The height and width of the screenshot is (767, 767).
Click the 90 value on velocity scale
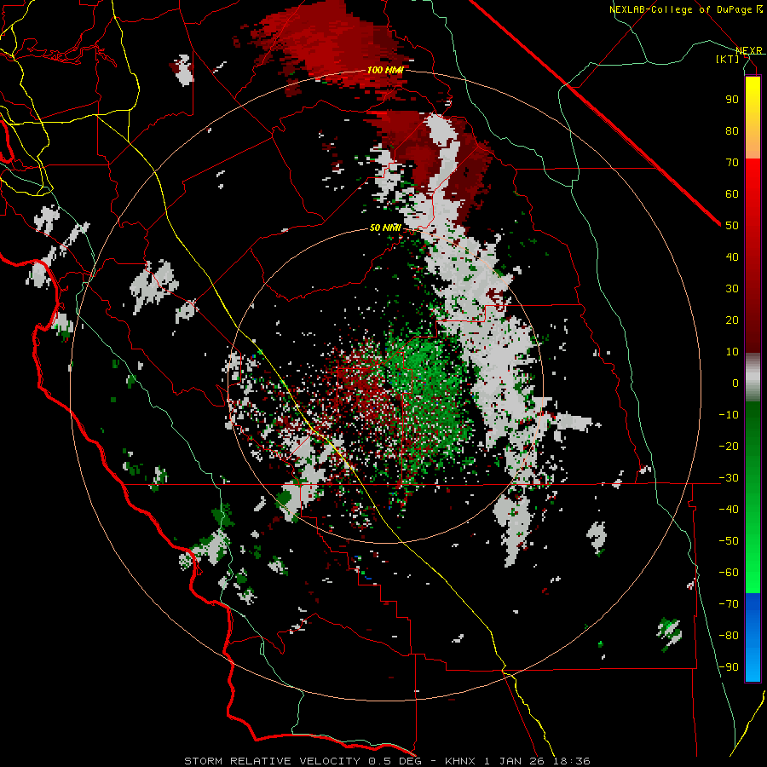[732, 100]
